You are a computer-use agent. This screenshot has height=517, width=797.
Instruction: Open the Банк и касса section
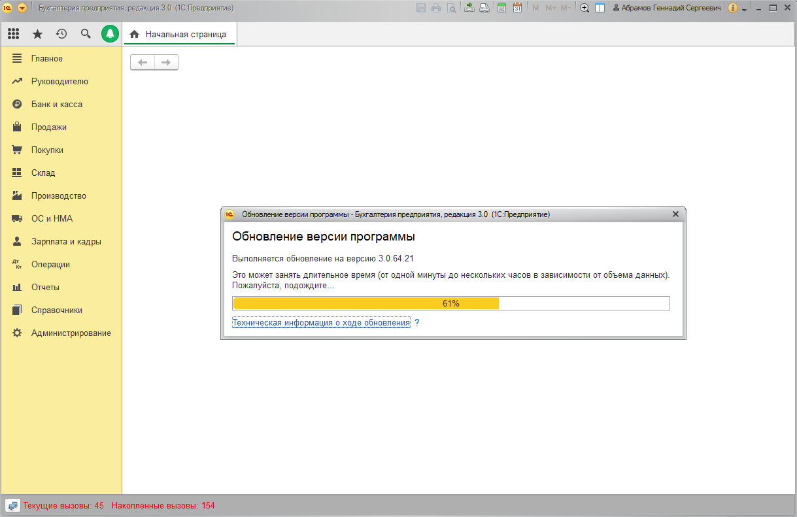point(61,105)
